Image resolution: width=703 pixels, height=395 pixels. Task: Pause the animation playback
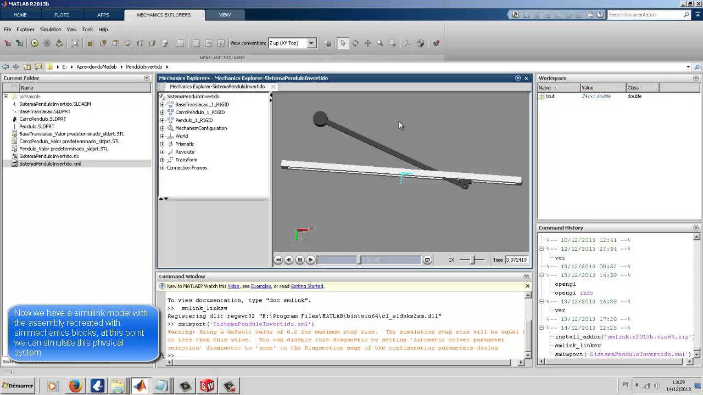tap(300, 259)
